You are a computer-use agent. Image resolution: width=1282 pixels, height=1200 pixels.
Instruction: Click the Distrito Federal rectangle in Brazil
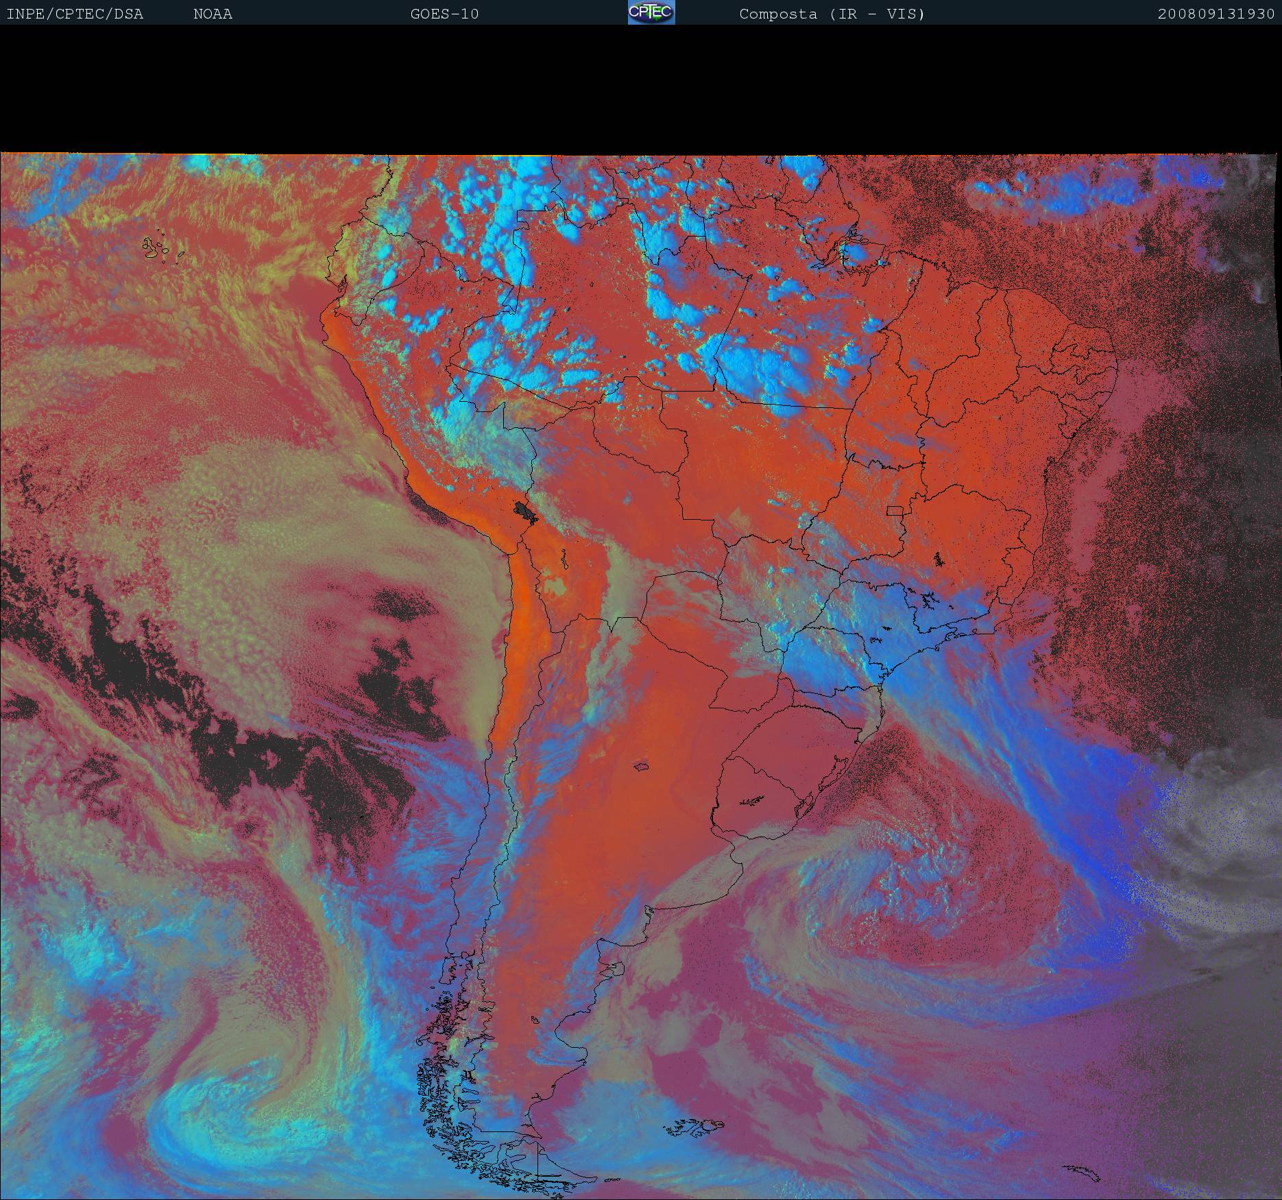895,510
